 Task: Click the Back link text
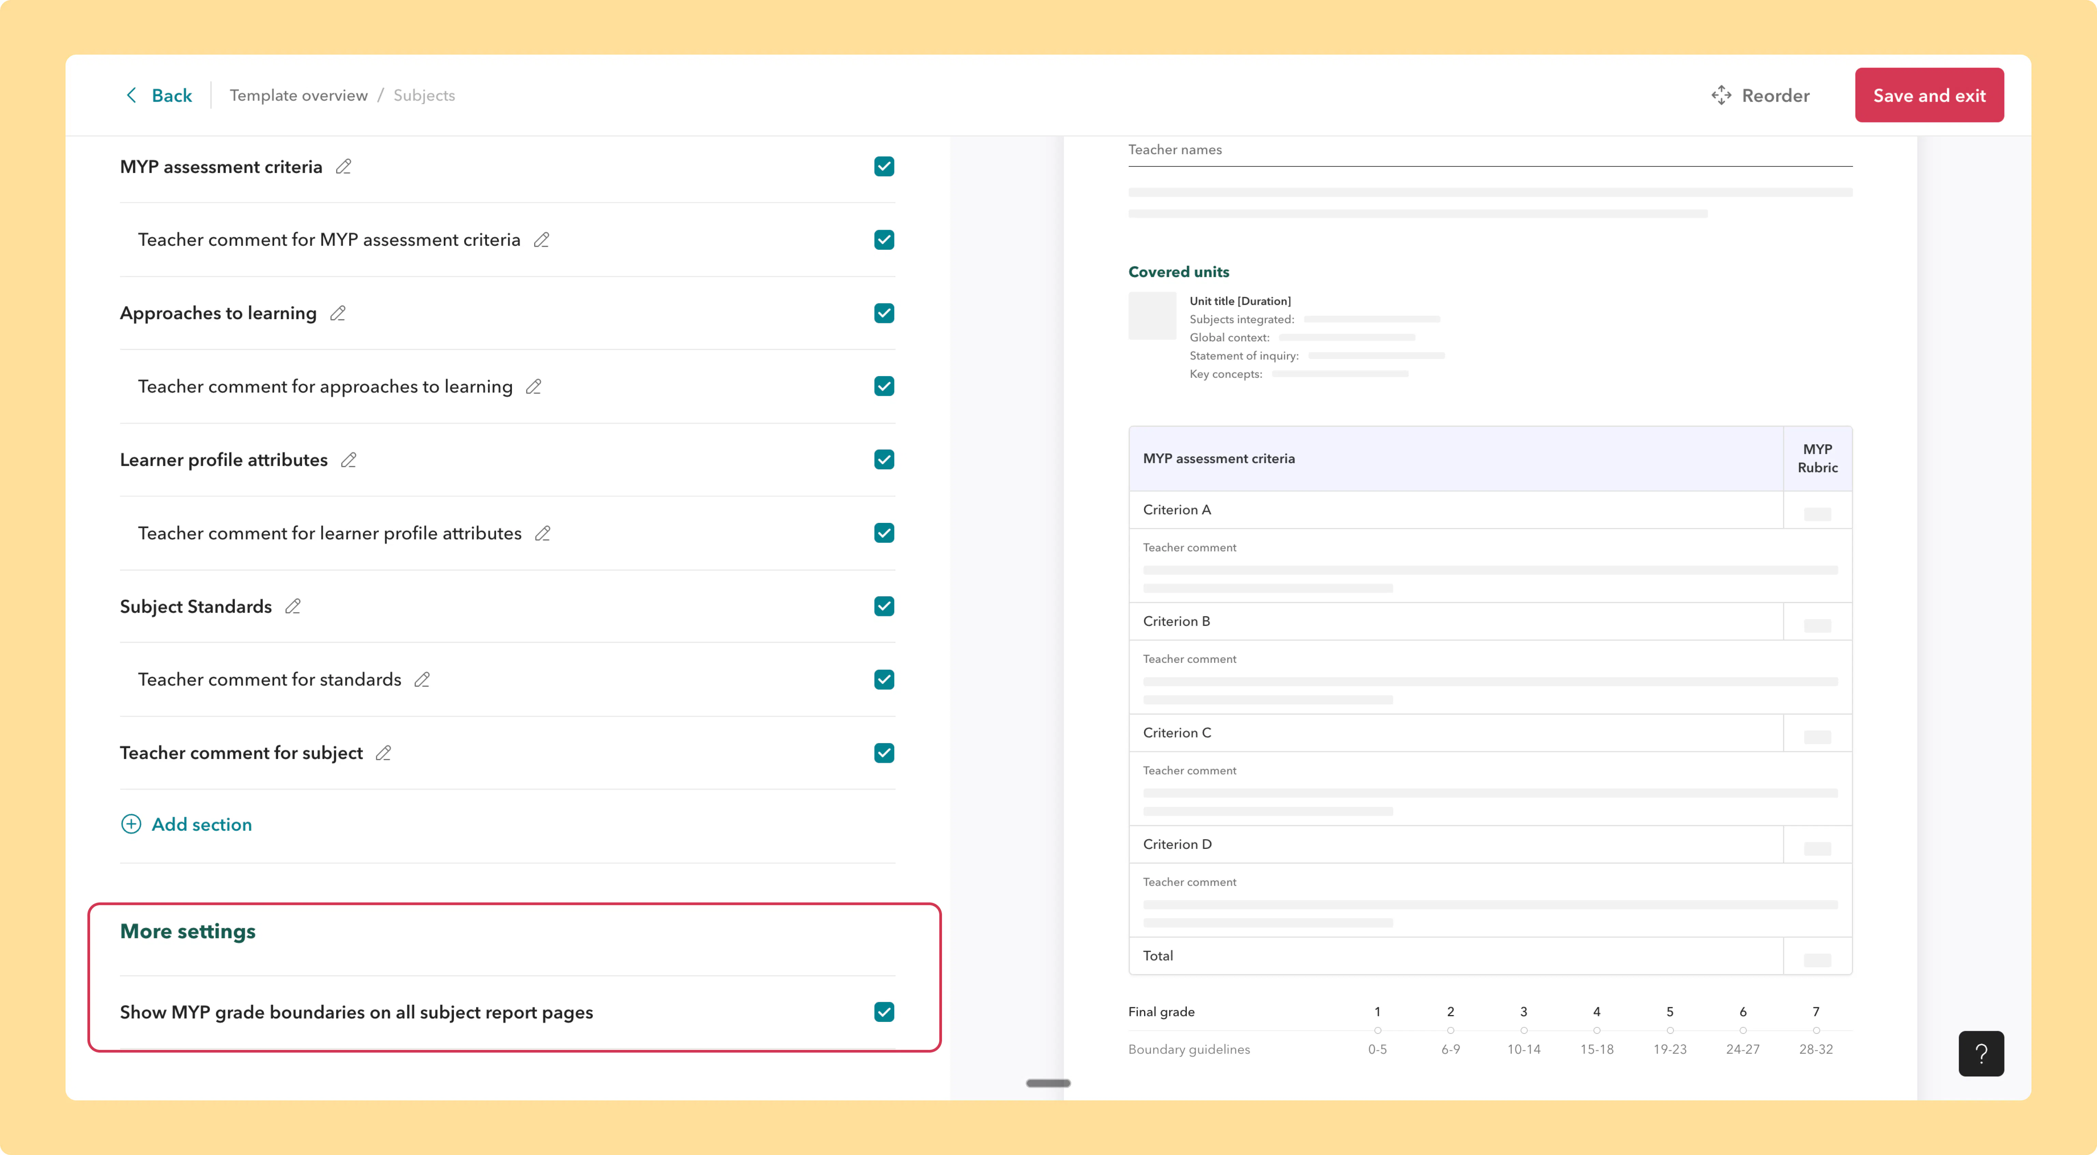coord(172,95)
